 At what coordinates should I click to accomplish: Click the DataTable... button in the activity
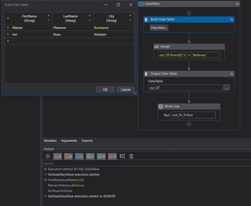click(159, 28)
